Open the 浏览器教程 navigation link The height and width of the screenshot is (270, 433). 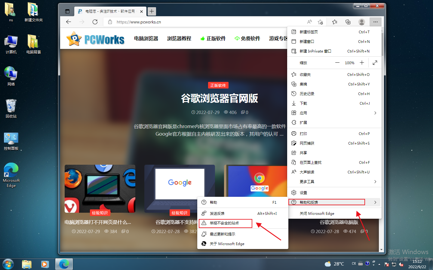179,38
